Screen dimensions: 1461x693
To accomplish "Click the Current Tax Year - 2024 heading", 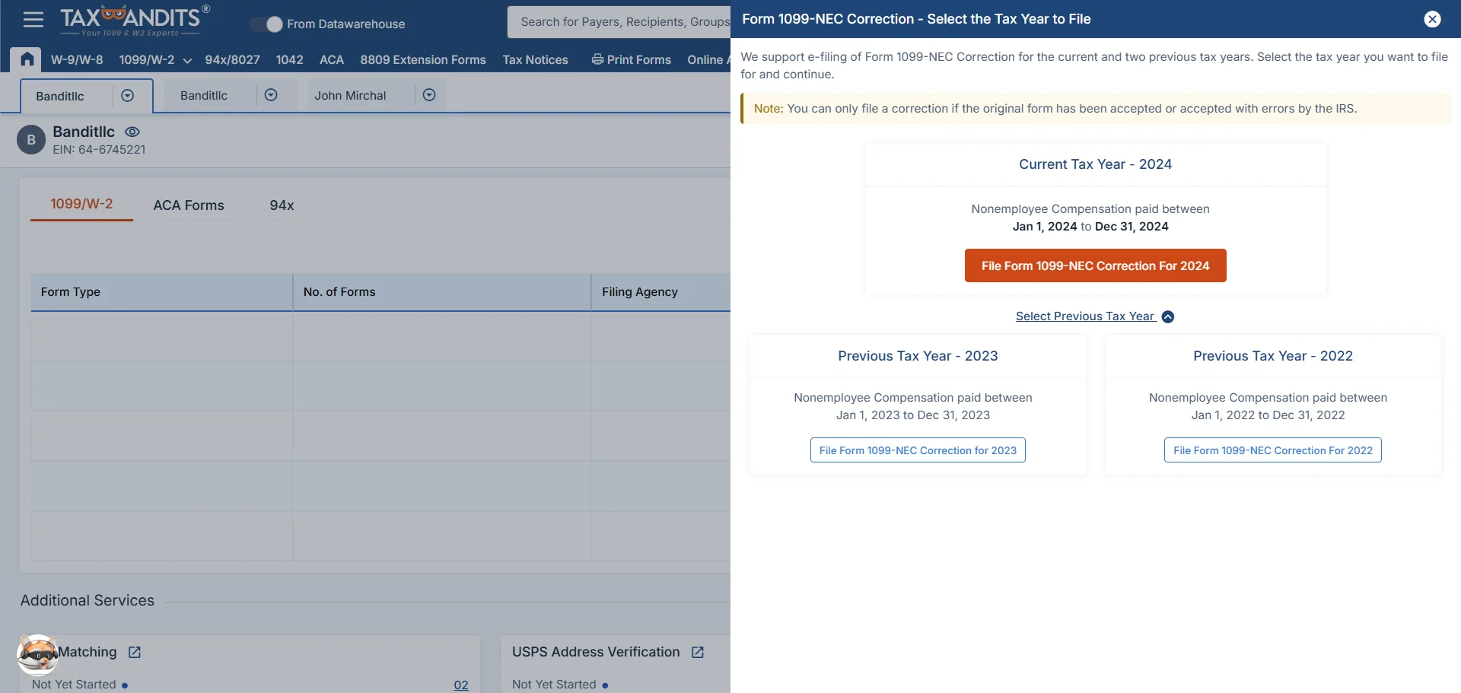I will click(1095, 164).
